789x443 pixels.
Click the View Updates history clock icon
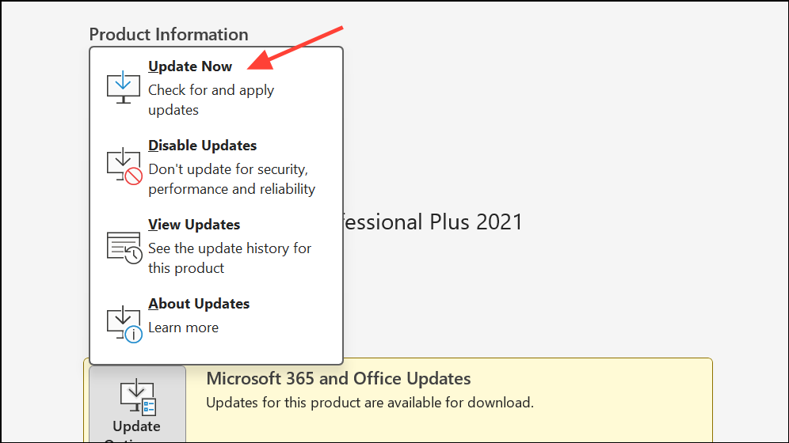[x=124, y=247]
